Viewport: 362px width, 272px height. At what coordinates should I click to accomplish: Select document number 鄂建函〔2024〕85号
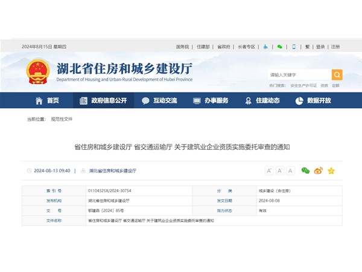[106, 210]
